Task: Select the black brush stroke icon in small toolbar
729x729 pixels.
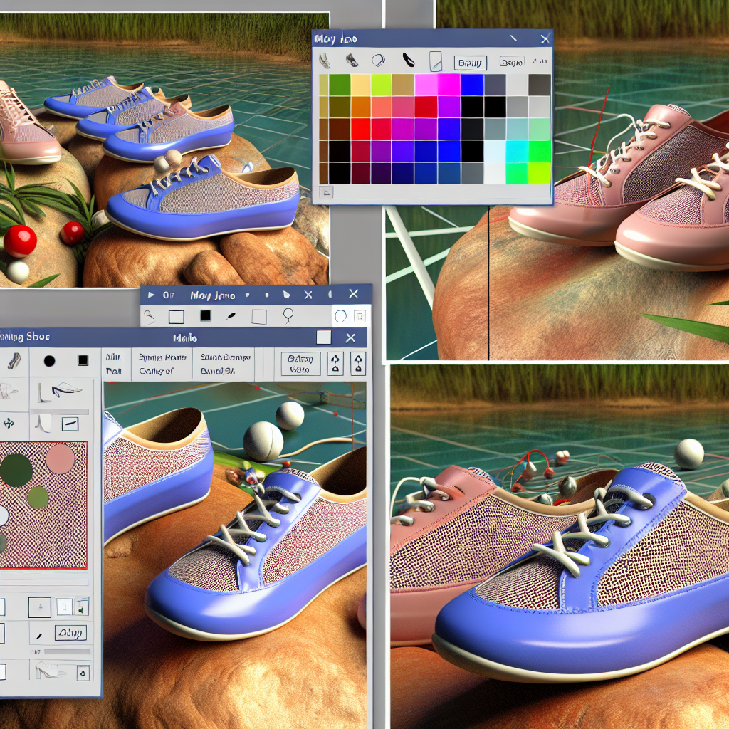Action: [231, 316]
